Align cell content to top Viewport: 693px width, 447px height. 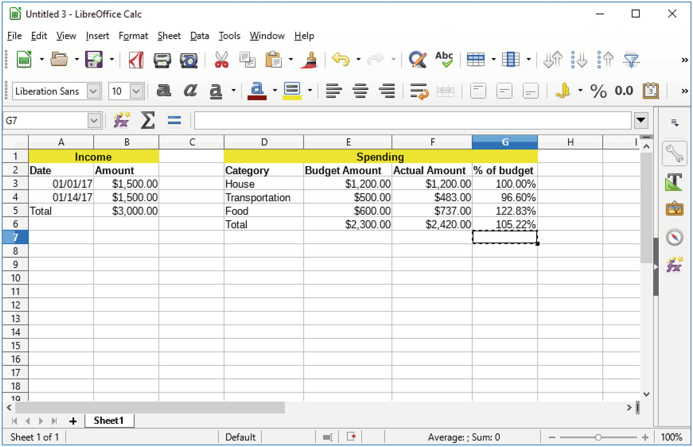point(478,91)
